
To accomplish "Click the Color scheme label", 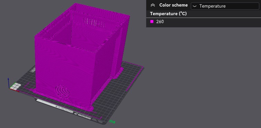I will [174, 5].
